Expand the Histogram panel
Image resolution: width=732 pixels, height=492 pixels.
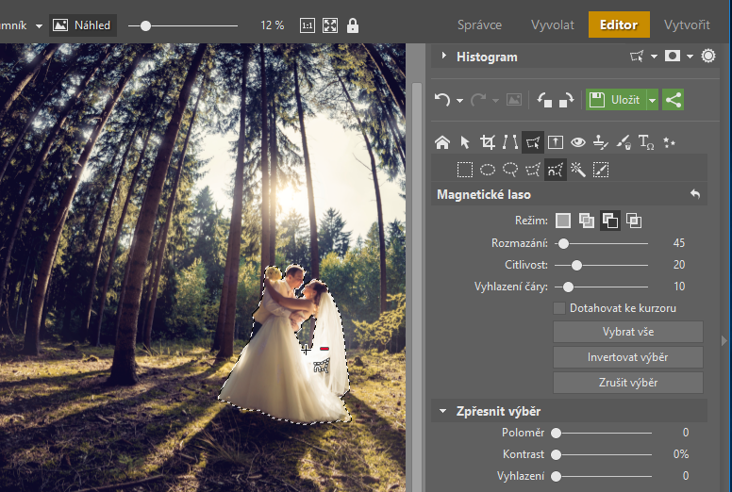coord(443,57)
